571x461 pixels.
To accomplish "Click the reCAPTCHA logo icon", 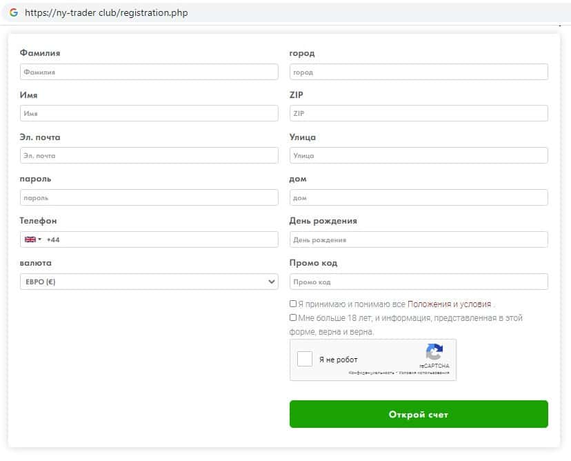I will (434, 352).
